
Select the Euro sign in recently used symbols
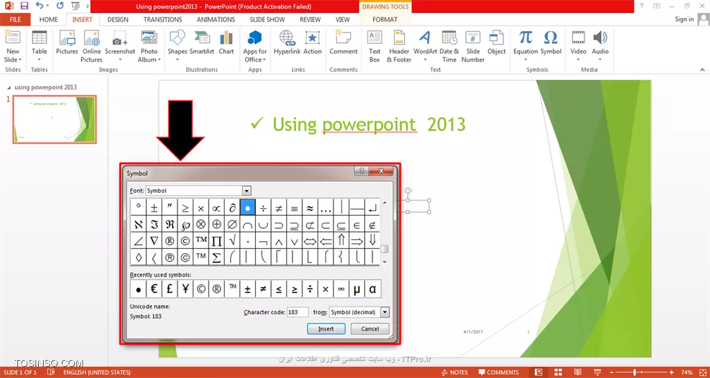(154, 289)
